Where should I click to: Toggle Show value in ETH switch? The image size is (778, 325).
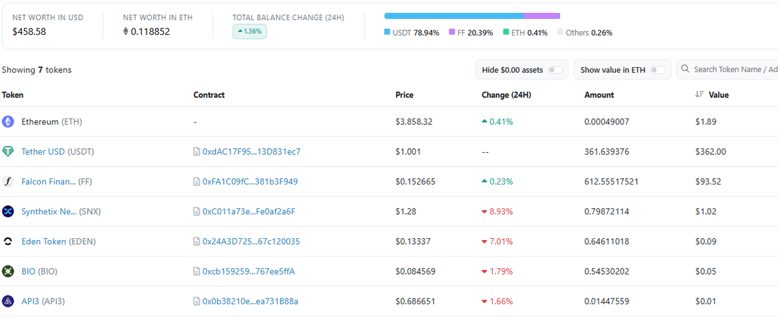pyautogui.click(x=657, y=70)
